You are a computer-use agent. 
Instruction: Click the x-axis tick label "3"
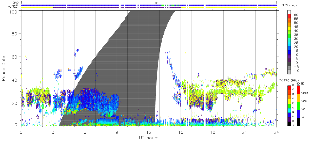(53, 132)
